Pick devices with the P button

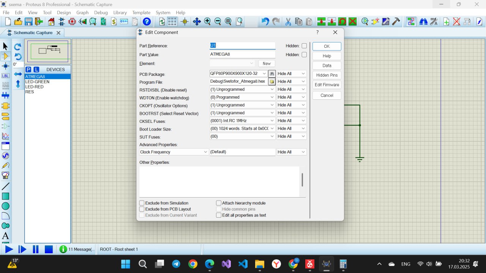[28, 69]
